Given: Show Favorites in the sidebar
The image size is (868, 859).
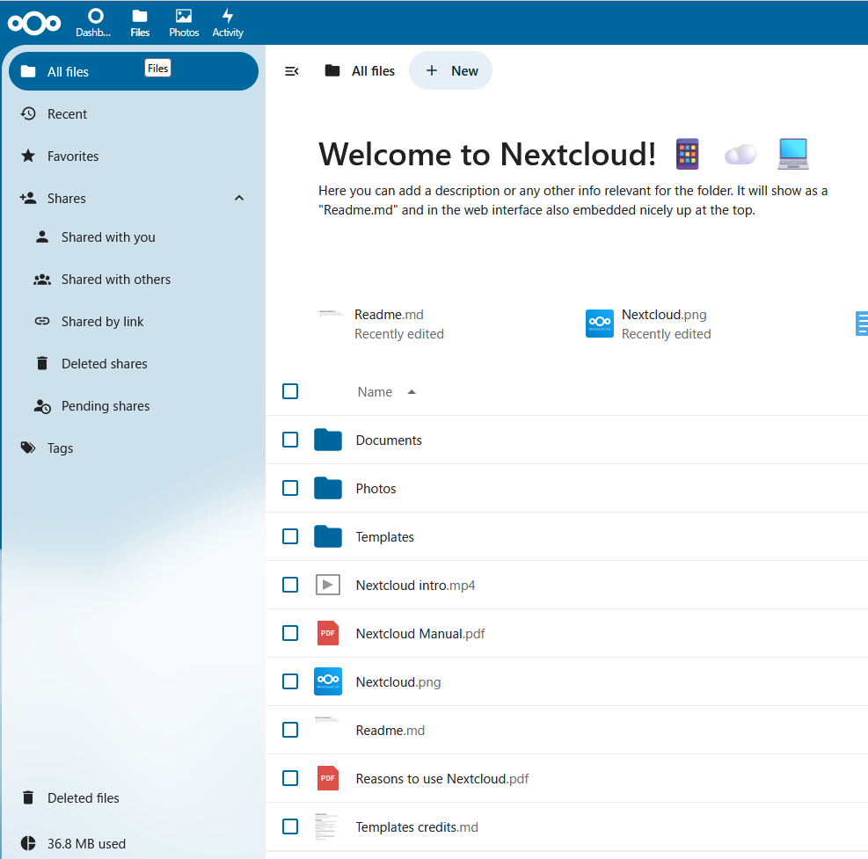Looking at the screenshot, I should click(x=134, y=157).
